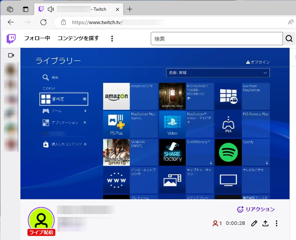Open the workspaces icon in tab bar
The width and height of the screenshot is (296, 240).
(10, 9)
